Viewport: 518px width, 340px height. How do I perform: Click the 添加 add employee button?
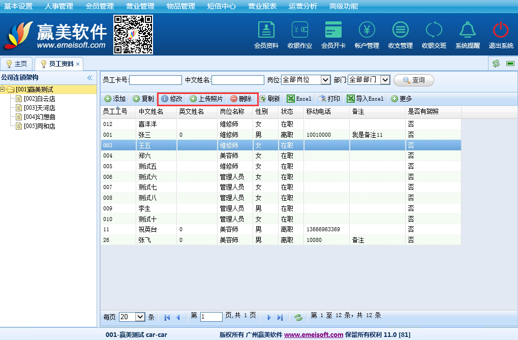(115, 99)
